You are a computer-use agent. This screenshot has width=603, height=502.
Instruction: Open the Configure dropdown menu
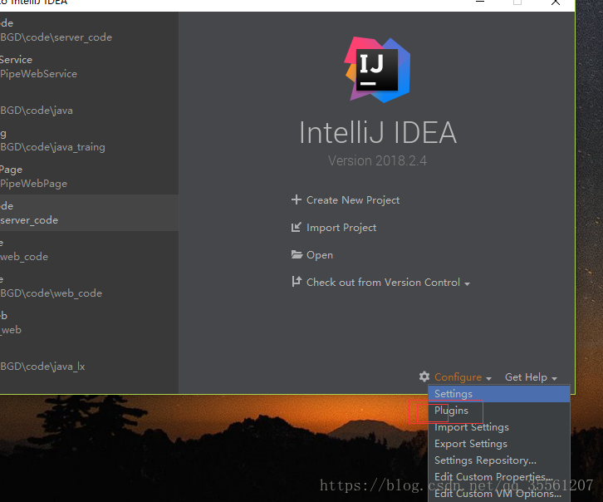[463, 377]
